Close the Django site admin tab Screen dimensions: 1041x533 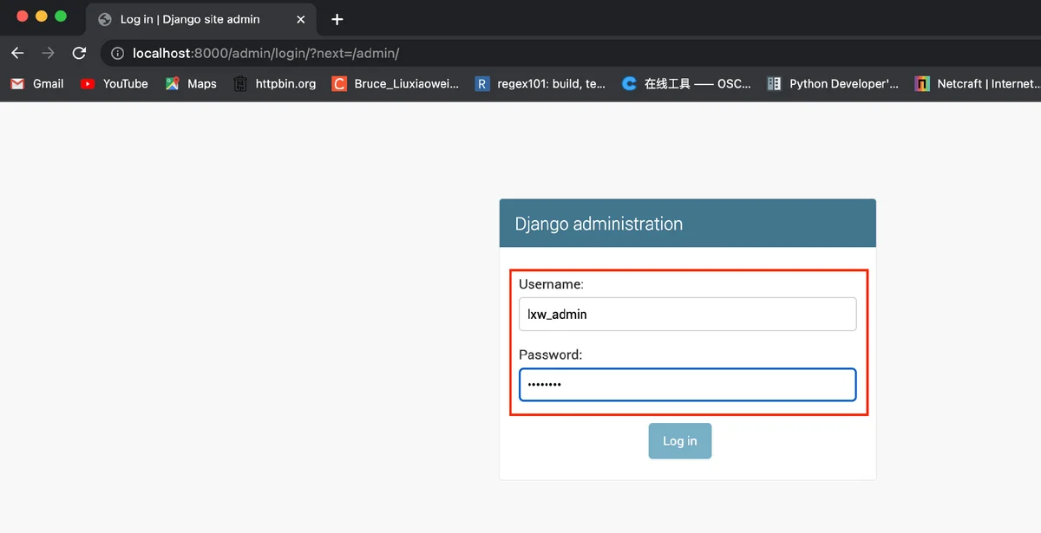tap(301, 19)
